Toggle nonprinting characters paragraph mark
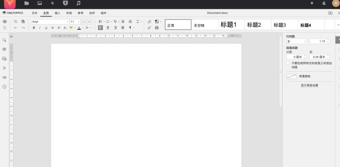340x167 pixels. pyautogui.click(x=130, y=28)
